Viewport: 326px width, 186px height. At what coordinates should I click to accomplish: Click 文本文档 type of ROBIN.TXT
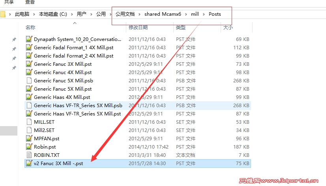185,155
